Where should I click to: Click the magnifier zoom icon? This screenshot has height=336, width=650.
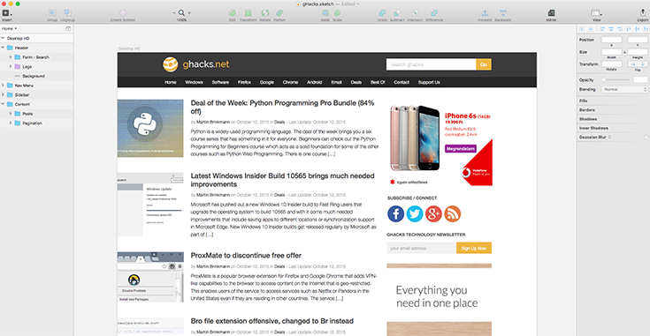tap(181, 13)
